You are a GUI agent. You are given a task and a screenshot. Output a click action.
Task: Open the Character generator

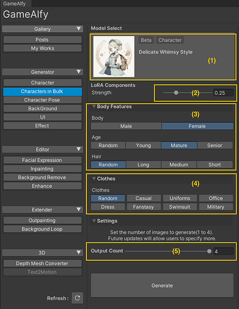pyautogui.click(x=43, y=83)
